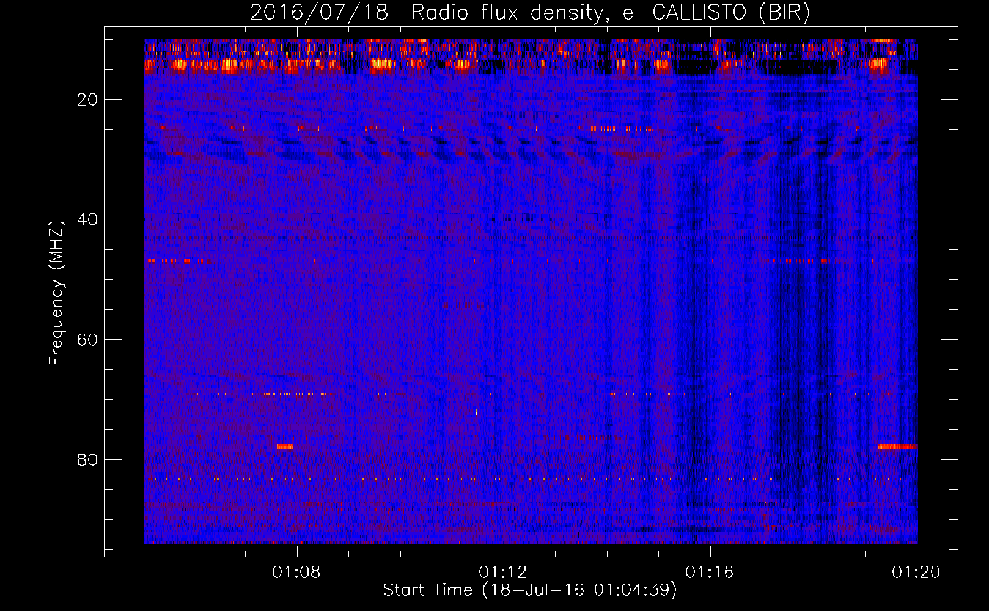
Task: Click the 01:12 time tick label
Action: [503, 573]
